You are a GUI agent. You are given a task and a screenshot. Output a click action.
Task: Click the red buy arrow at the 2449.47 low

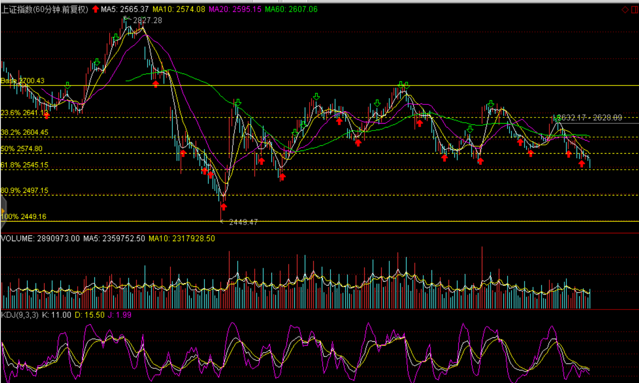pos(223,207)
